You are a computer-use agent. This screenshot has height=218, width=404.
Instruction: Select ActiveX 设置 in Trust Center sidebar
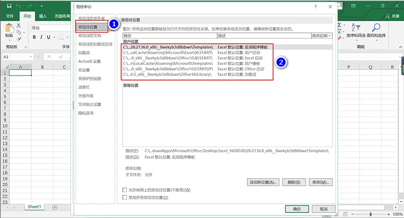point(89,61)
